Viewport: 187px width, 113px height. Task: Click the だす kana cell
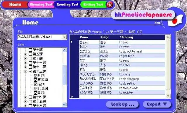[89, 60]
